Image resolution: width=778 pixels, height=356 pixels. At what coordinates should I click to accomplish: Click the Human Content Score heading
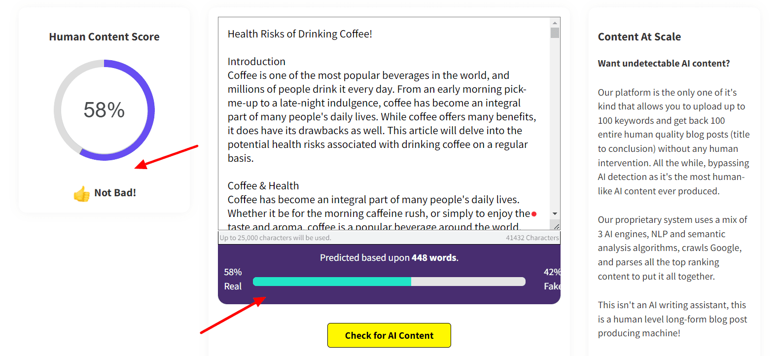[x=104, y=37]
